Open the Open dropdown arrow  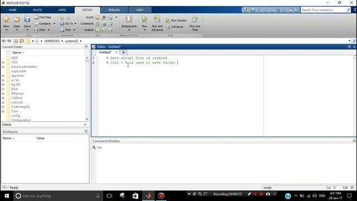17,30
